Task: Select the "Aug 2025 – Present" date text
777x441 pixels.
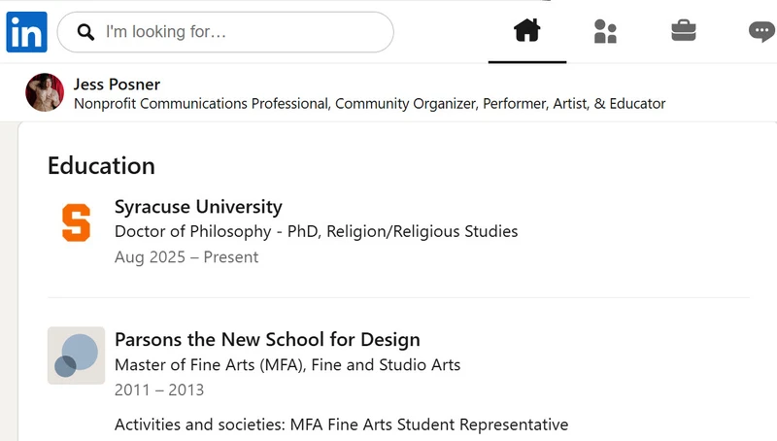Action: (186, 257)
